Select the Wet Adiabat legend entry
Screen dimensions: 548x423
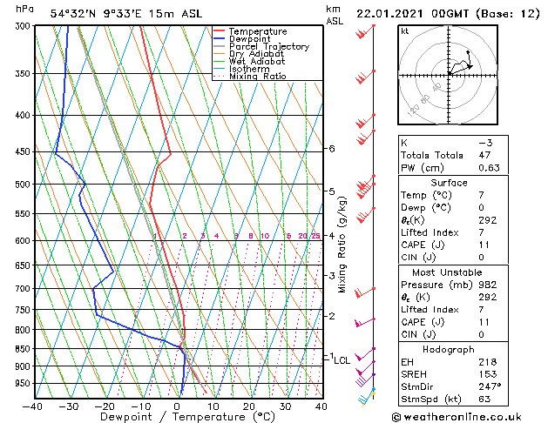click(257, 61)
